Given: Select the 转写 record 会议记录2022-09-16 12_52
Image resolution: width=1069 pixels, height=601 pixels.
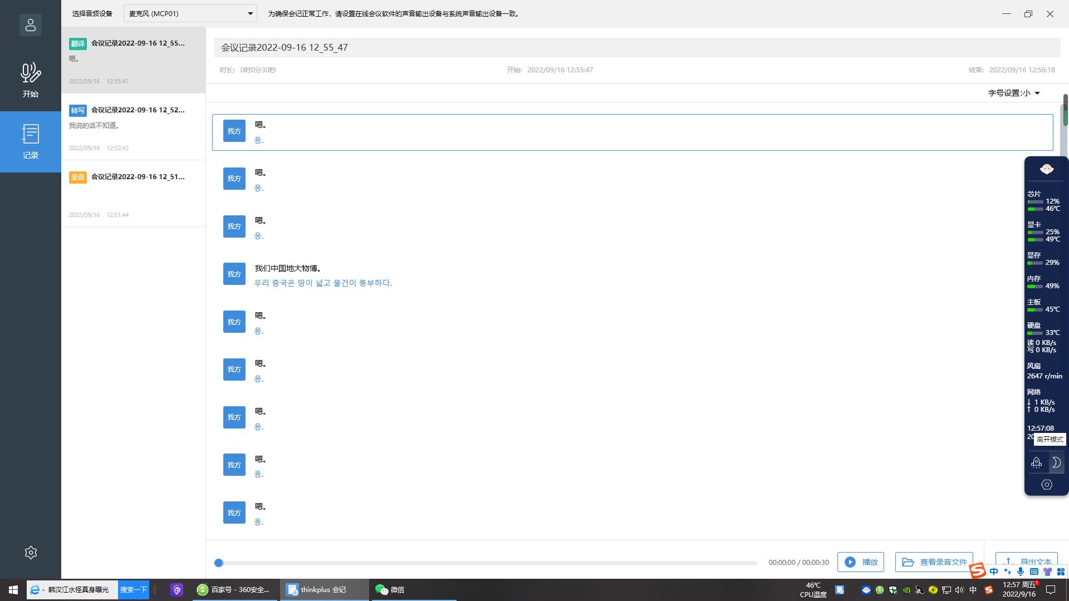Looking at the screenshot, I should point(133,127).
